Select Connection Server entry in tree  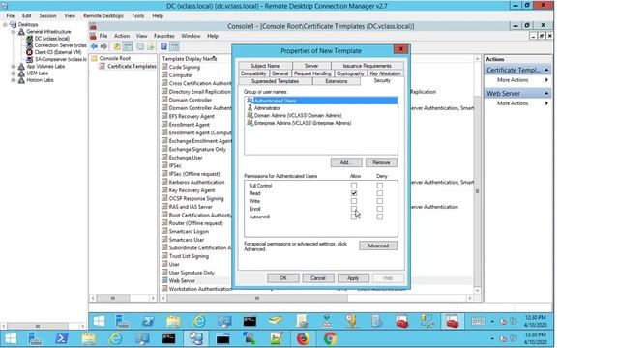coord(60,45)
